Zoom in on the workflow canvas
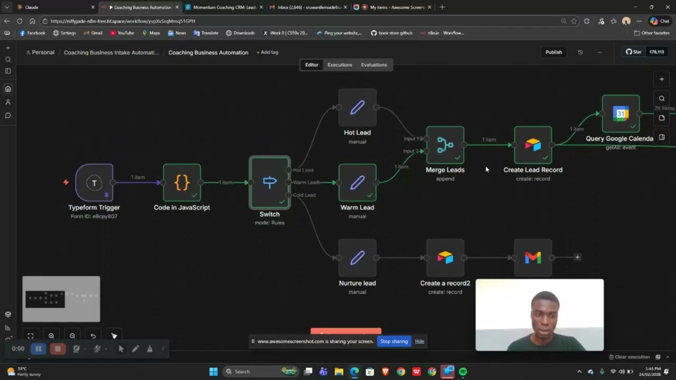Screen dimensions: 676x380 click(51, 336)
